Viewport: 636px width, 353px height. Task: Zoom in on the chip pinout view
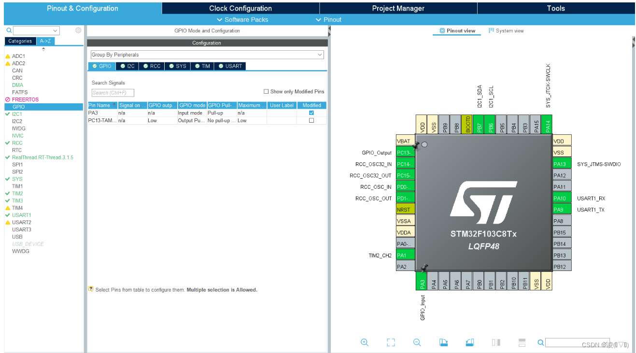[365, 342]
